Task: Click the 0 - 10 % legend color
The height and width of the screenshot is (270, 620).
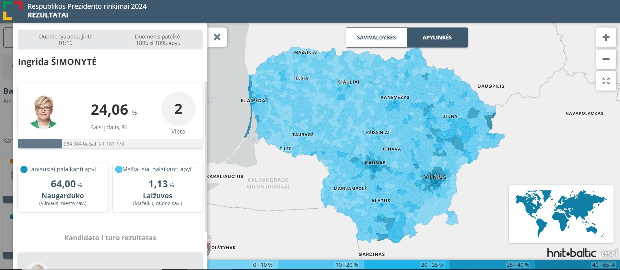Action: [243, 265]
